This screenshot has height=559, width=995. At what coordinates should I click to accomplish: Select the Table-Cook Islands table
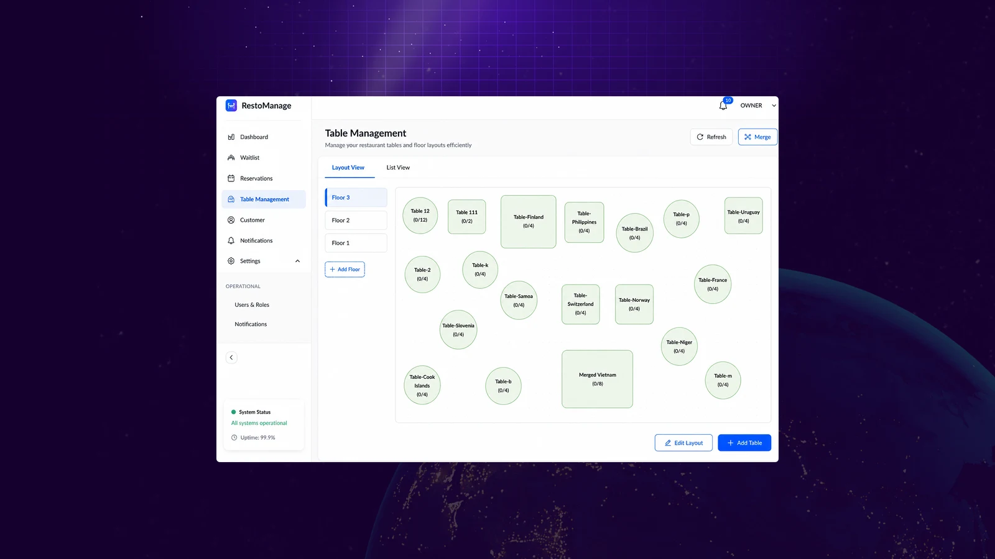pyautogui.click(x=422, y=385)
